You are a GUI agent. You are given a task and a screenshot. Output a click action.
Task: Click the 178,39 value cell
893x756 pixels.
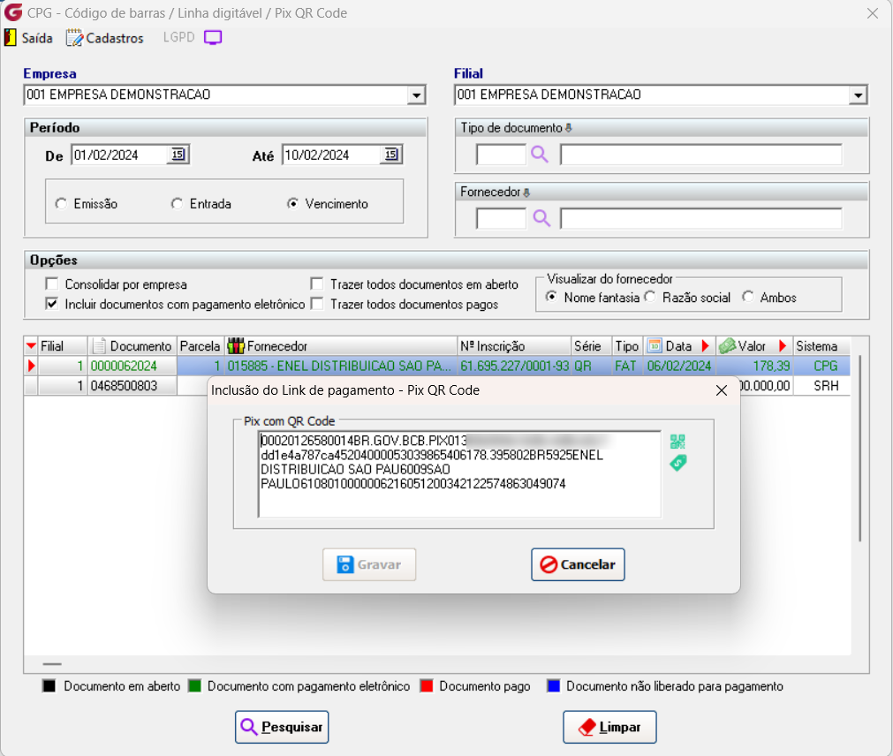(x=754, y=366)
